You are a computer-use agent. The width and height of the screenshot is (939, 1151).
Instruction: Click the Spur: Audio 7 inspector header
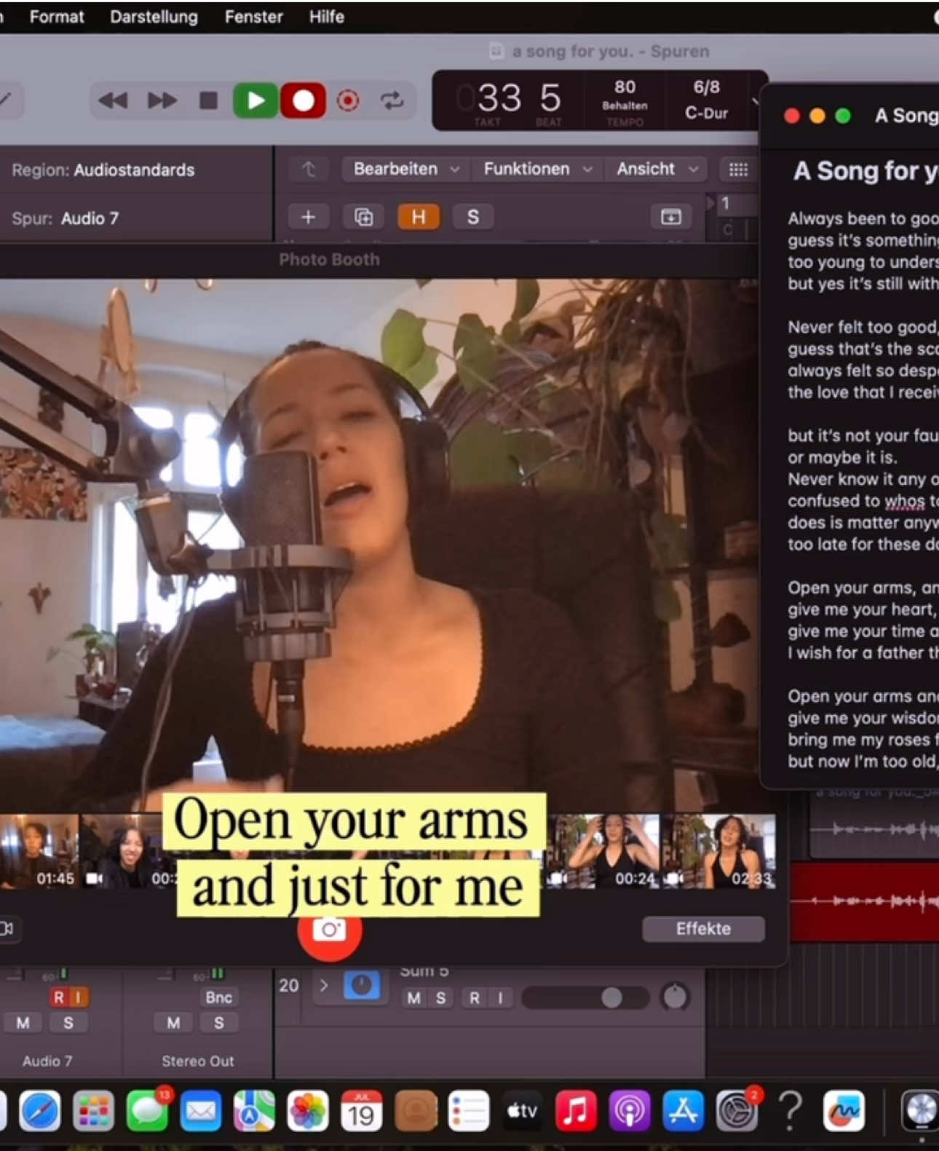click(65, 218)
